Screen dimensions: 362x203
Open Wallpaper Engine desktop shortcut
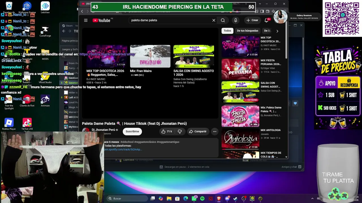pyautogui.click(x=27, y=8)
